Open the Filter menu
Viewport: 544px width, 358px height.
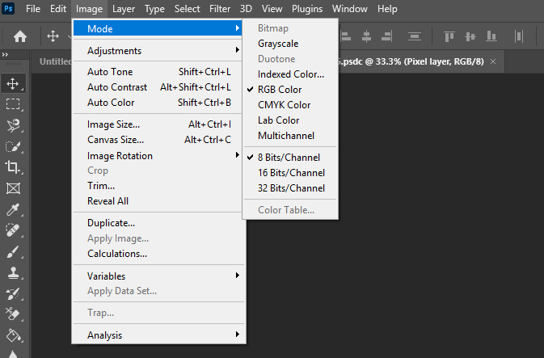coord(220,9)
